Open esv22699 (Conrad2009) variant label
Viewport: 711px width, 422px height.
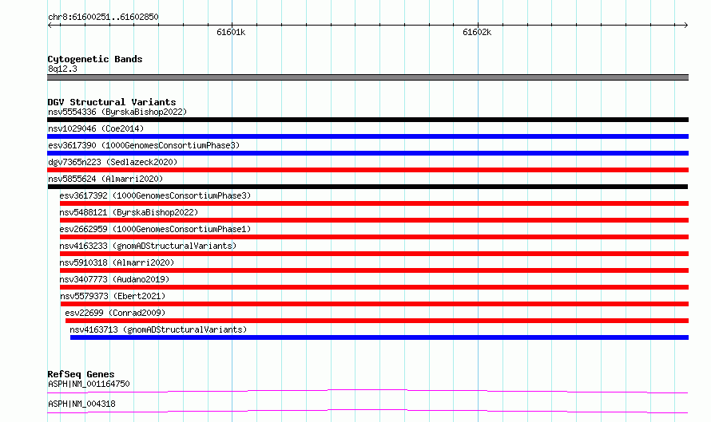pos(115,313)
